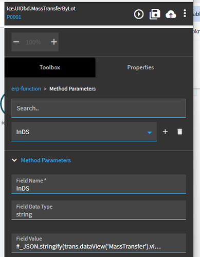This screenshot has width=200, height=257.
Task: Open the three-dot overflow menu
Action: point(185,13)
